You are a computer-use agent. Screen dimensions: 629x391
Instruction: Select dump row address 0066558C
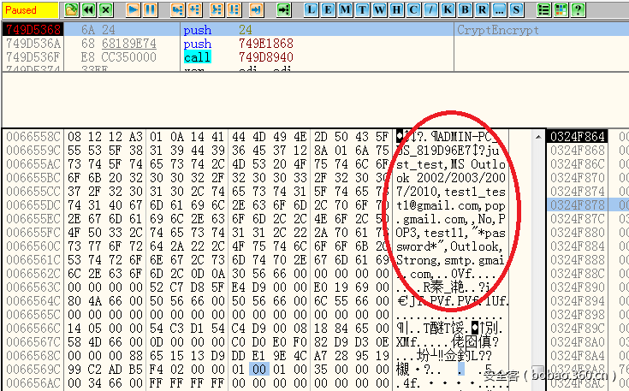(x=33, y=137)
